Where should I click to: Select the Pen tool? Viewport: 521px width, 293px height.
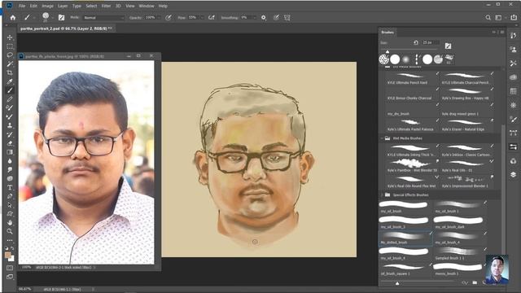tap(10, 196)
